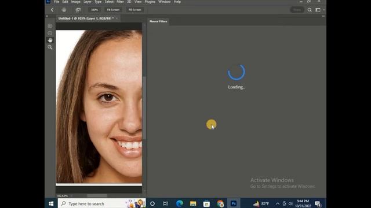This screenshot has width=371, height=208.
Task: Click the Photoshop logo in the menu bar
Action: (x=48, y=2)
